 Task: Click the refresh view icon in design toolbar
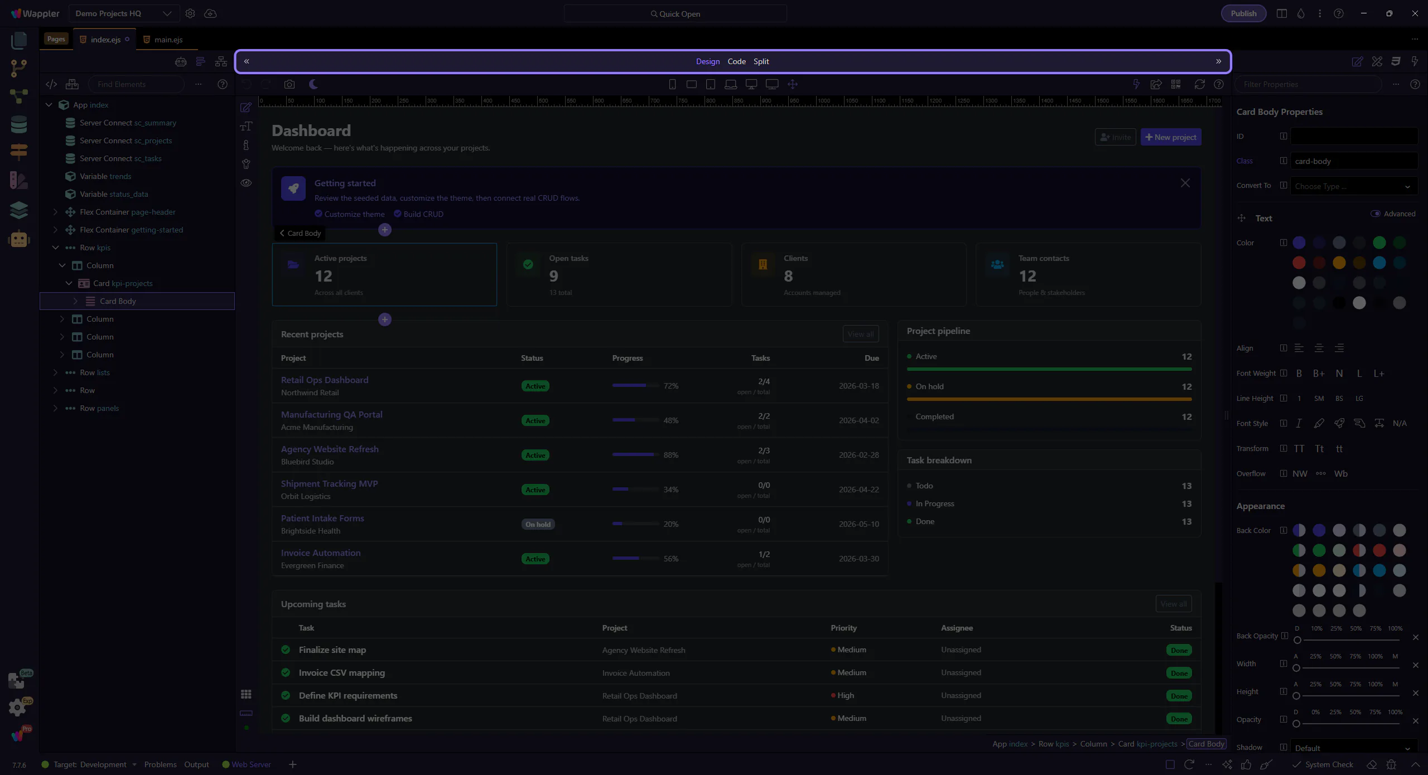[1199, 84]
